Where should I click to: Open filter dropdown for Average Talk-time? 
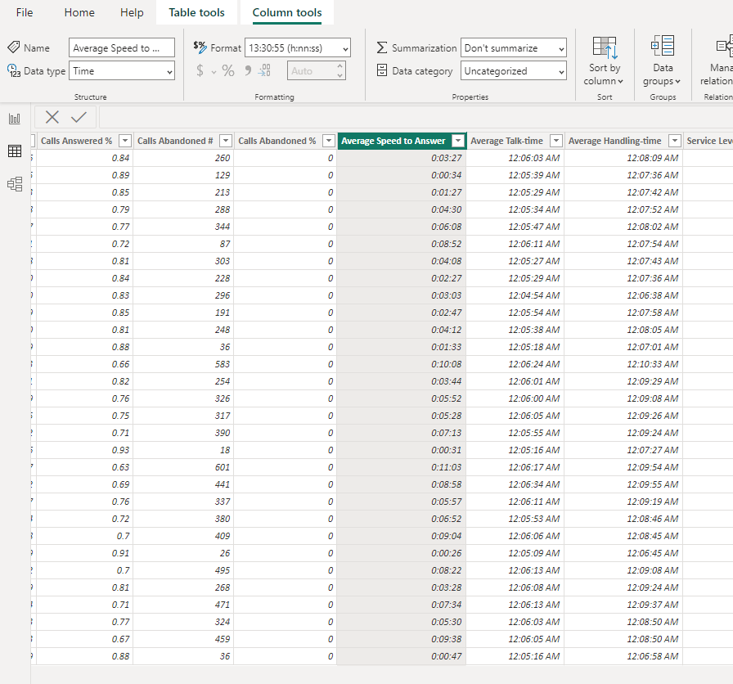[556, 141]
